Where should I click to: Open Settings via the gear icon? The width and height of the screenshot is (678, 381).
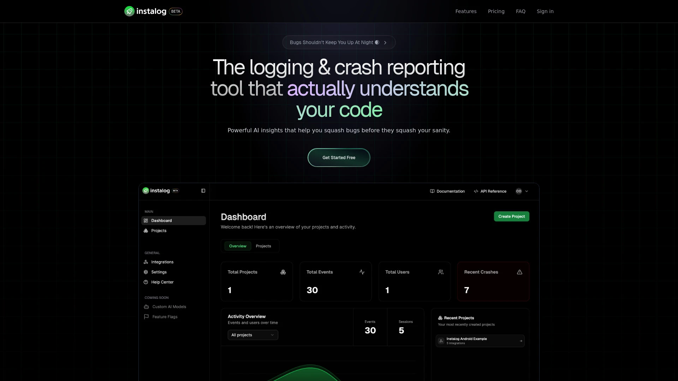pos(146,272)
